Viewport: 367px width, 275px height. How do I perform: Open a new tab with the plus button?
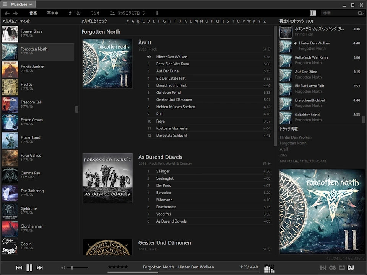(157, 13)
